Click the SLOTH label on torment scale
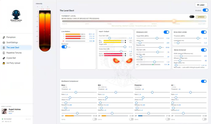The image size is (211, 124). pos(65,24)
